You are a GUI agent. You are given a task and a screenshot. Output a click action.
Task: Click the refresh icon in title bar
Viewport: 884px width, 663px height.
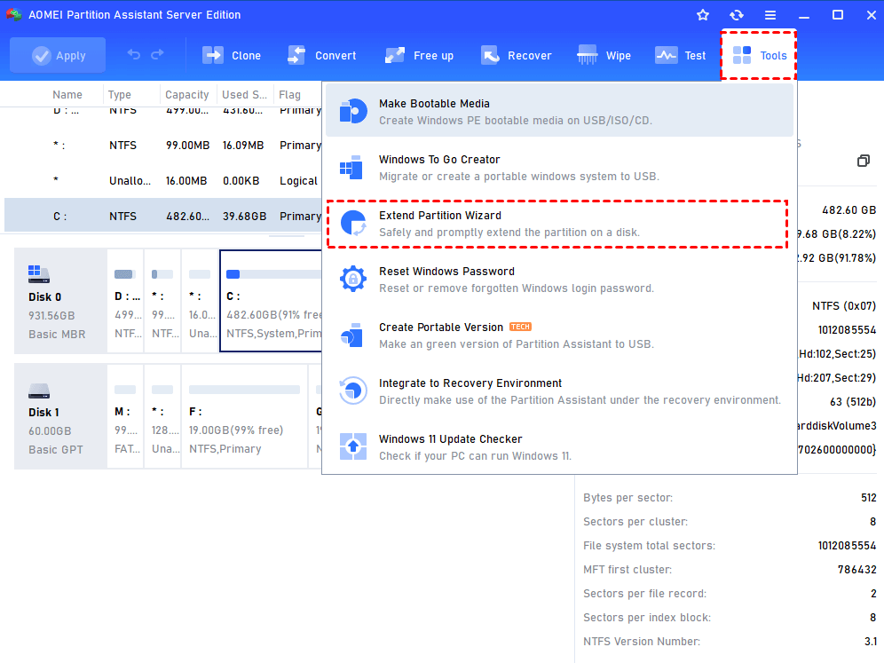737,15
